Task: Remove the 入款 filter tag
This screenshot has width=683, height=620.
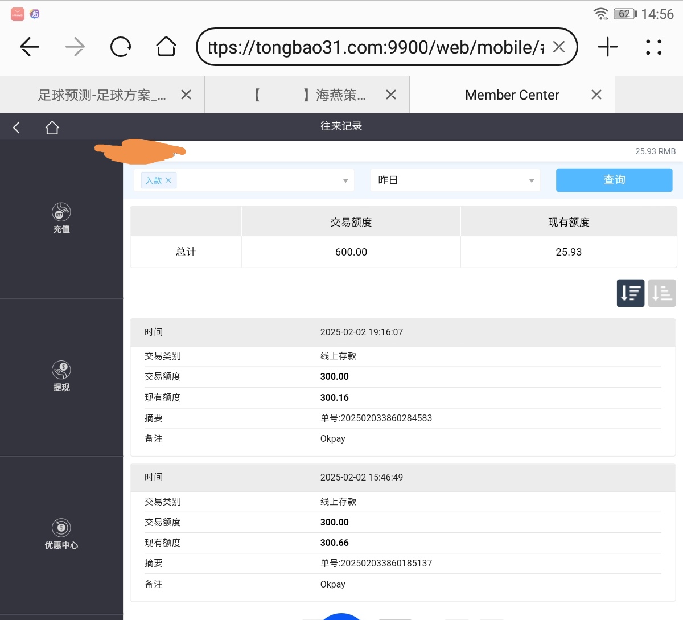Action: (x=168, y=180)
